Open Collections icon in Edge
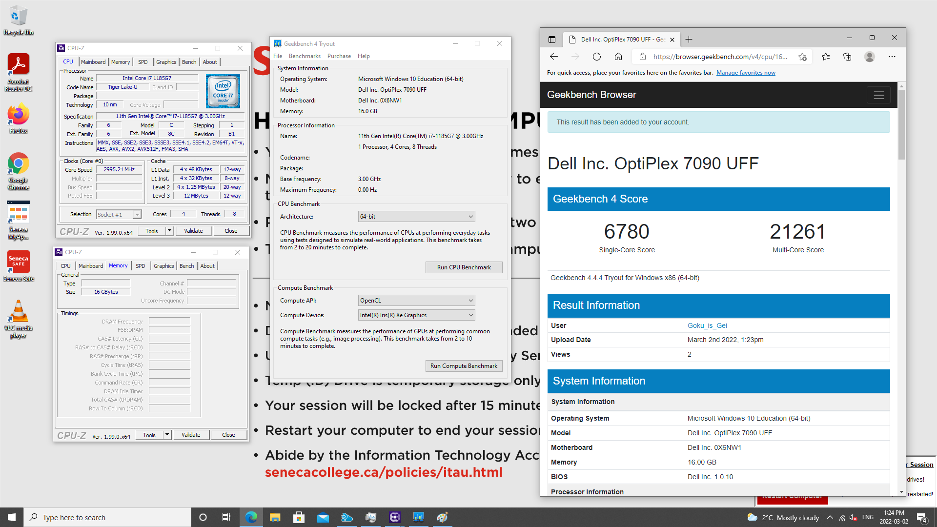 tap(847, 57)
